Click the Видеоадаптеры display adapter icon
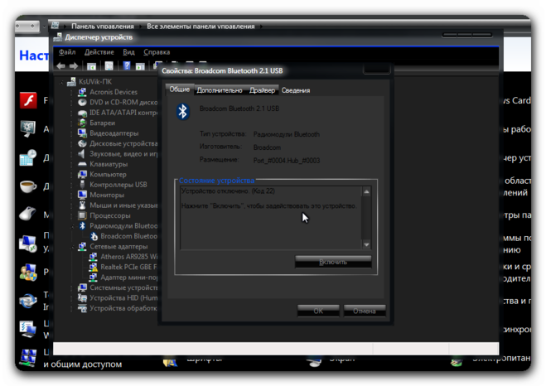 tap(82, 133)
